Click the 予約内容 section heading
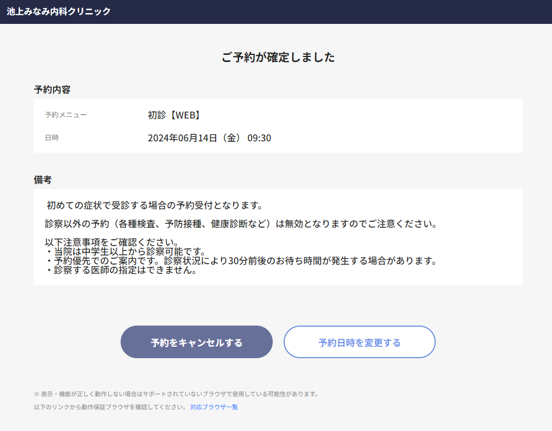This screenshot has width=552, height=431. point(52,90)
